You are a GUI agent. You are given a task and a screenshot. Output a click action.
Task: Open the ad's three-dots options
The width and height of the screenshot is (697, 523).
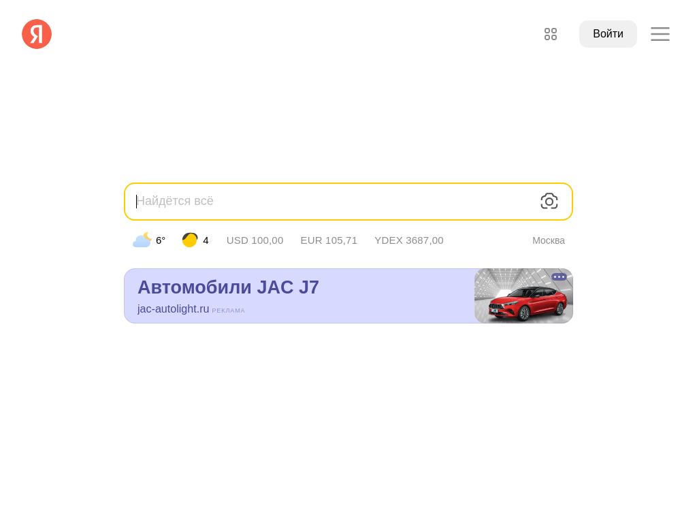pos(560,276)
